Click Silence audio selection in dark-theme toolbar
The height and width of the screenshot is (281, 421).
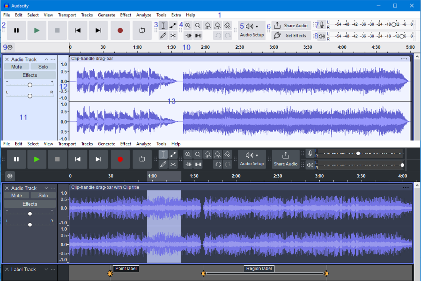(x=198, y=165)
